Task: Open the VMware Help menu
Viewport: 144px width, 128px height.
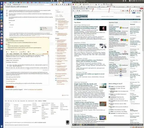Action: [87, 2]
